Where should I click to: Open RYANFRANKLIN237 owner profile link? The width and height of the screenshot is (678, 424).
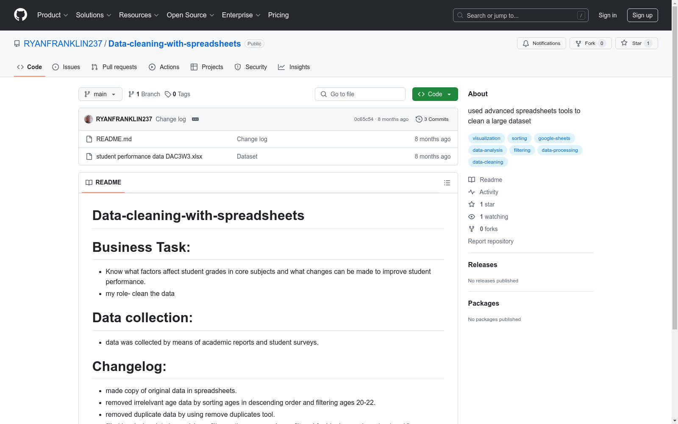(63, 44)
